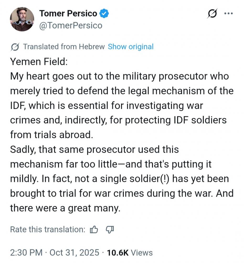Open Tomer Persico's profile picture
This screenshot has width=244, height=263.
tap(22, 19)
